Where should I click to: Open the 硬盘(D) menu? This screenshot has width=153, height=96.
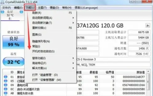pyautogui.click(x=54, y=8)
